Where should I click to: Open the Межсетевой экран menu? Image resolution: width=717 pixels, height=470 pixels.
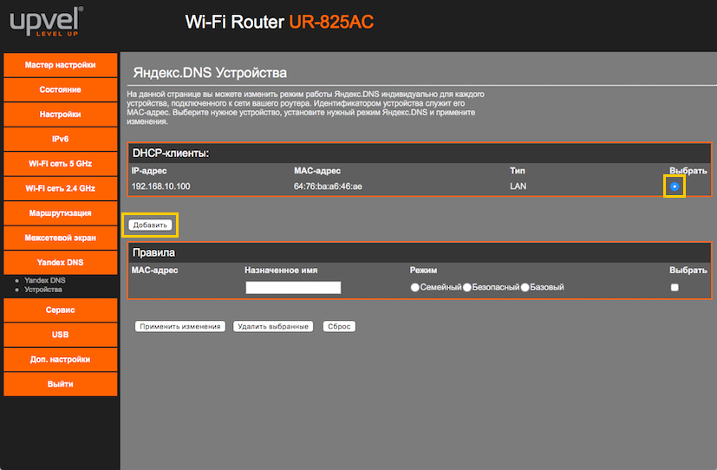(61, 237)
